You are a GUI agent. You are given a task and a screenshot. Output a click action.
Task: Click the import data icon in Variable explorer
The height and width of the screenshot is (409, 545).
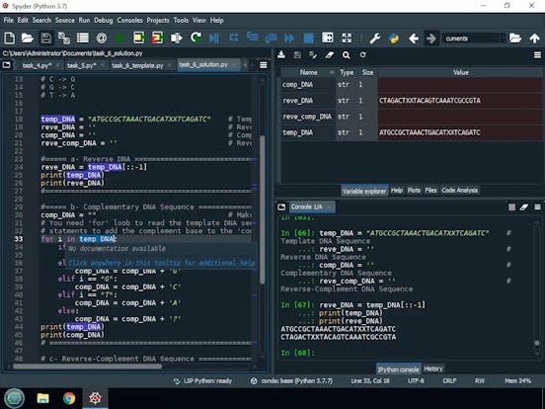click(281, 55)
